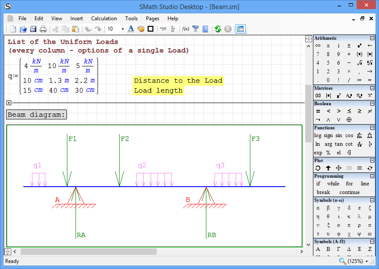Screen dimensions: 379x269
Task: Create a new document from the toolbar
Action: click(x=13, y=29)
